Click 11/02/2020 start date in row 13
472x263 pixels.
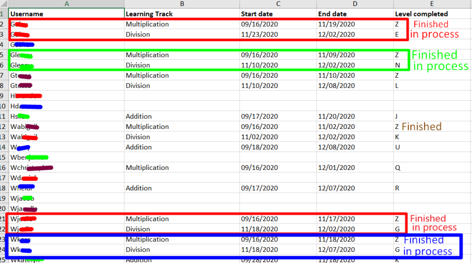[x=278, y=137]
